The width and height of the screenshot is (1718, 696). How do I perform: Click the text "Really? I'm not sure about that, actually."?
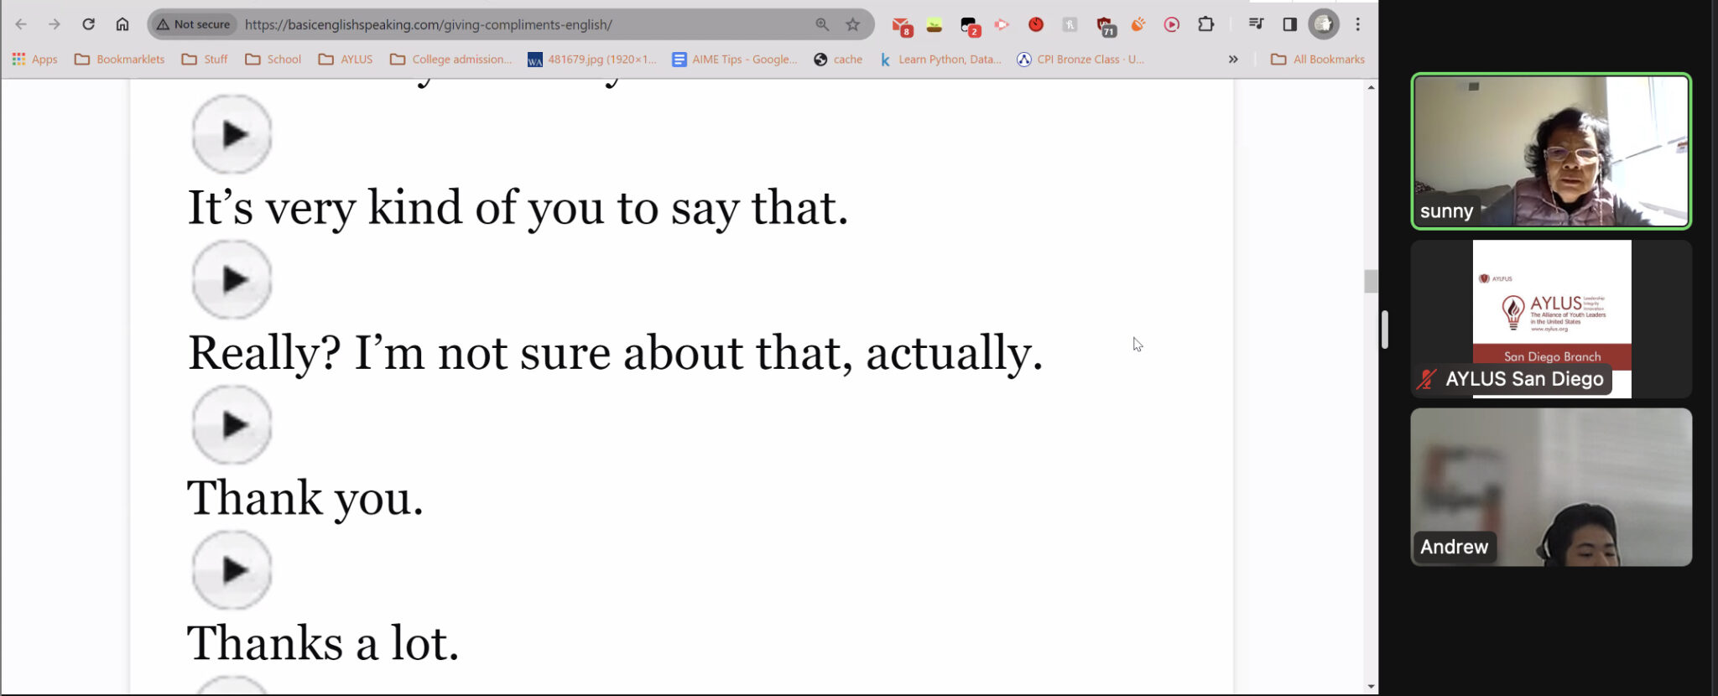click(615, 353)
